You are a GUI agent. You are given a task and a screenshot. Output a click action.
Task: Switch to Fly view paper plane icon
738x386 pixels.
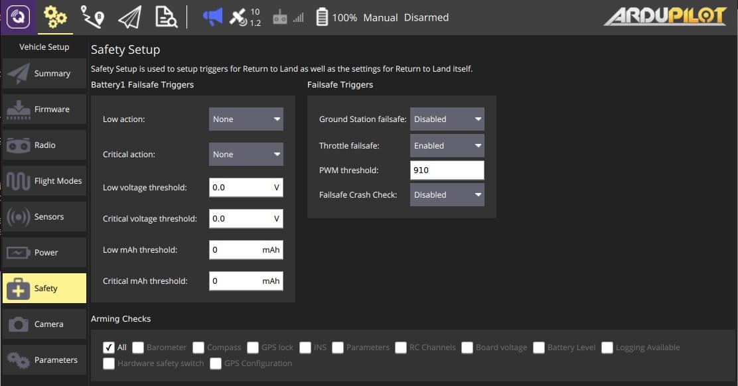[x=129, y=17]
